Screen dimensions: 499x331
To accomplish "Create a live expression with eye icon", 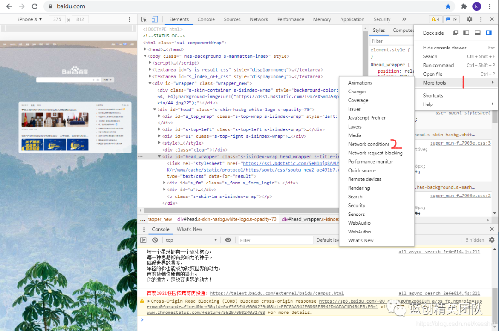I will click(228, 240).
